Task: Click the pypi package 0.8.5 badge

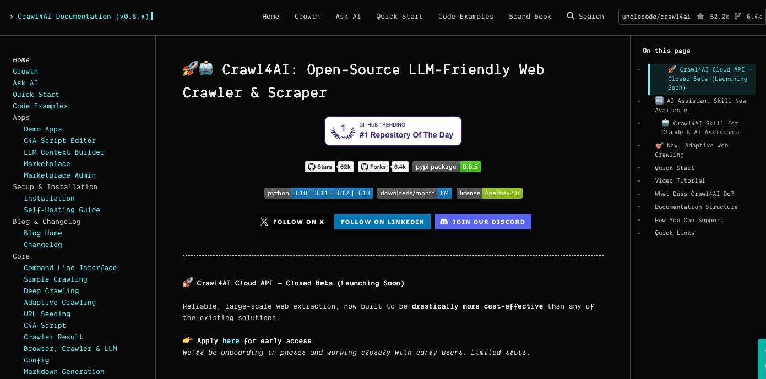Action: click(446, 166)
